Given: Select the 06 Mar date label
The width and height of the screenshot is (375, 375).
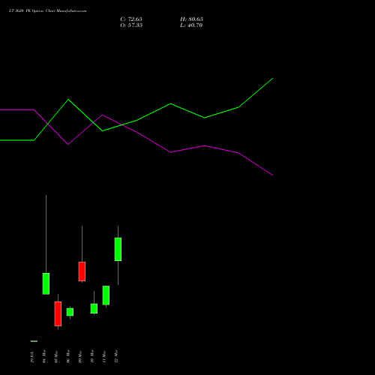Looking at the screenshot, I should pos(68,356).
